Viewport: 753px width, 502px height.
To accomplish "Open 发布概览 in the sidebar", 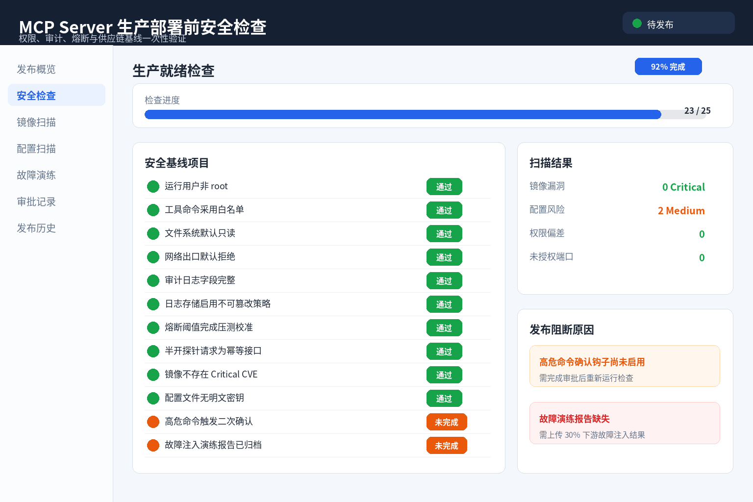I will coord(56,69).
